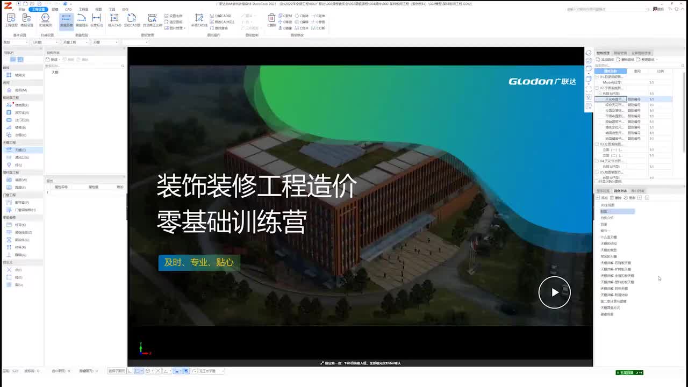Select the 天棚算量方式 view entry

(610, 308)
